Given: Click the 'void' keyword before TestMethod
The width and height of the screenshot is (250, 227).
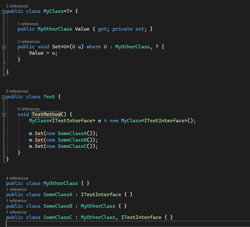Looking at the screenshot, I should click(23, 114).
